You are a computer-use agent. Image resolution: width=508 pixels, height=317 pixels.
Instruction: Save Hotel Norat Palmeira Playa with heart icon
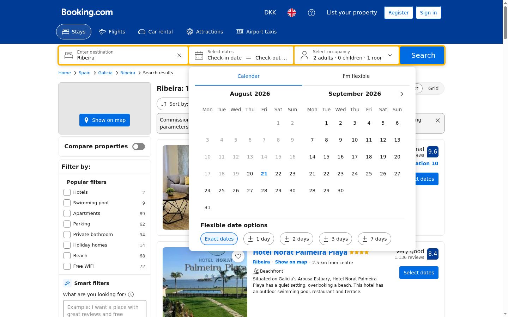pos(238,256)
